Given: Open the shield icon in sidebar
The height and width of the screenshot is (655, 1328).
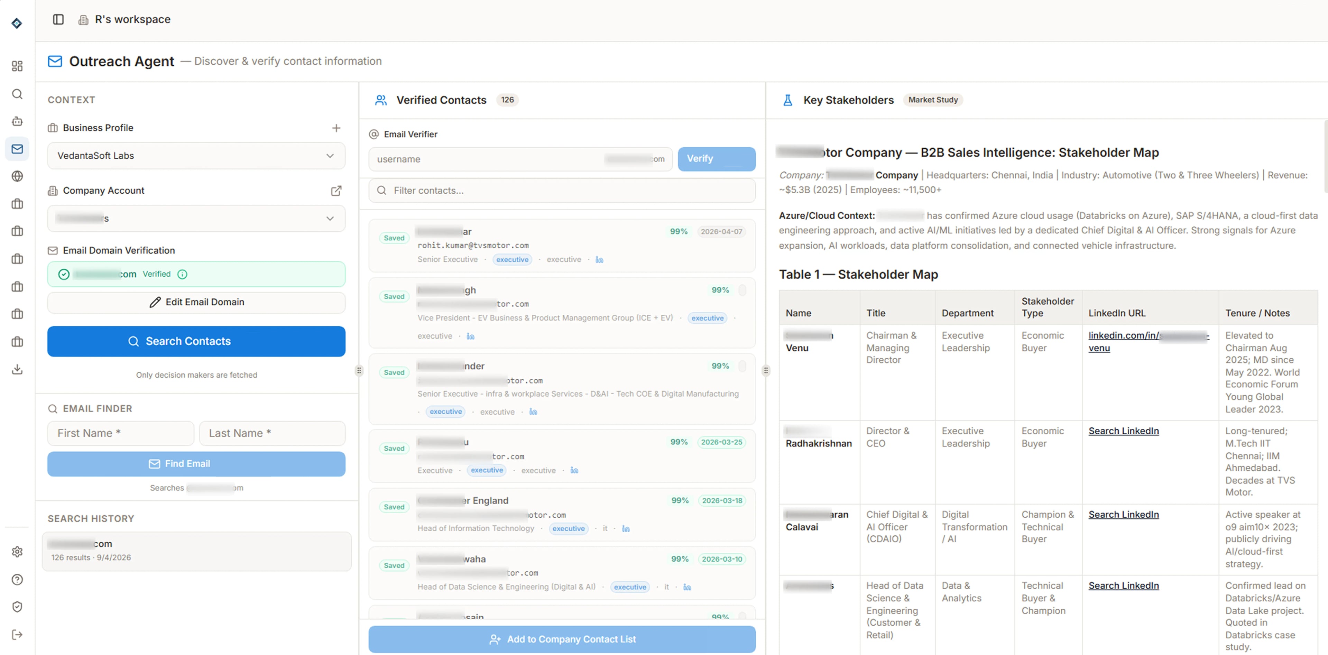Looking at the screenshot, I should click(17, 607).
